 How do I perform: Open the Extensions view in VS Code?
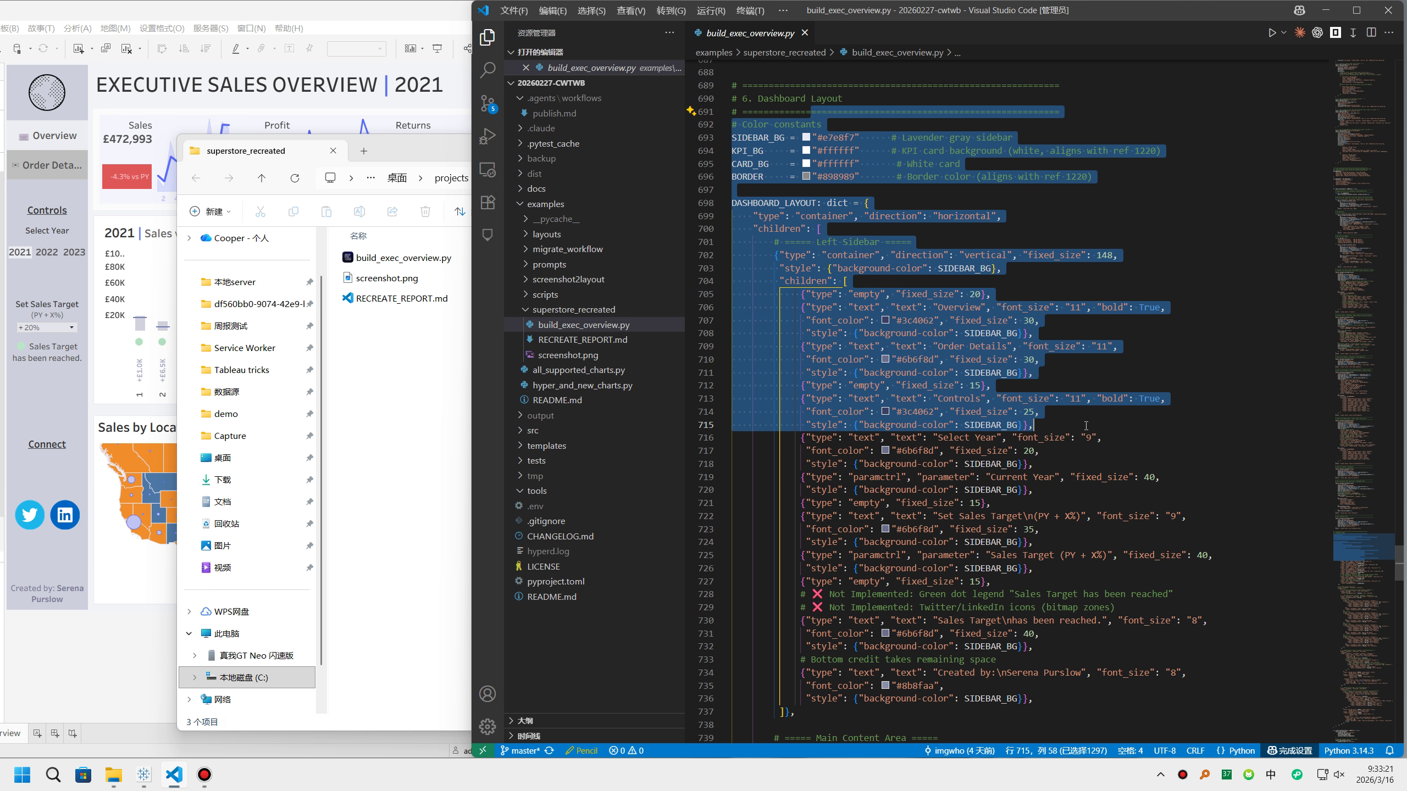(x=487, y=202)
